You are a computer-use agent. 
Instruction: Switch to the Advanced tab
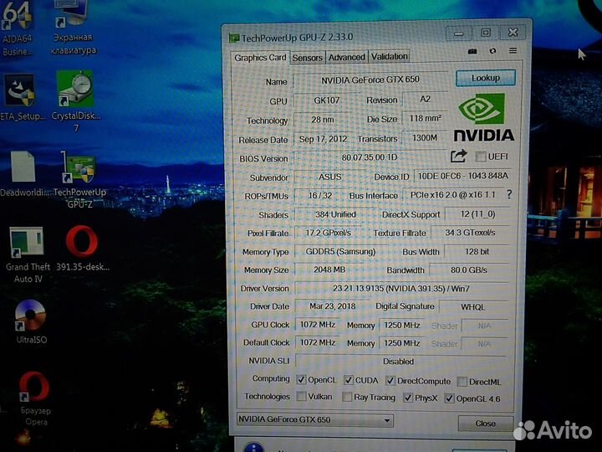347,57
